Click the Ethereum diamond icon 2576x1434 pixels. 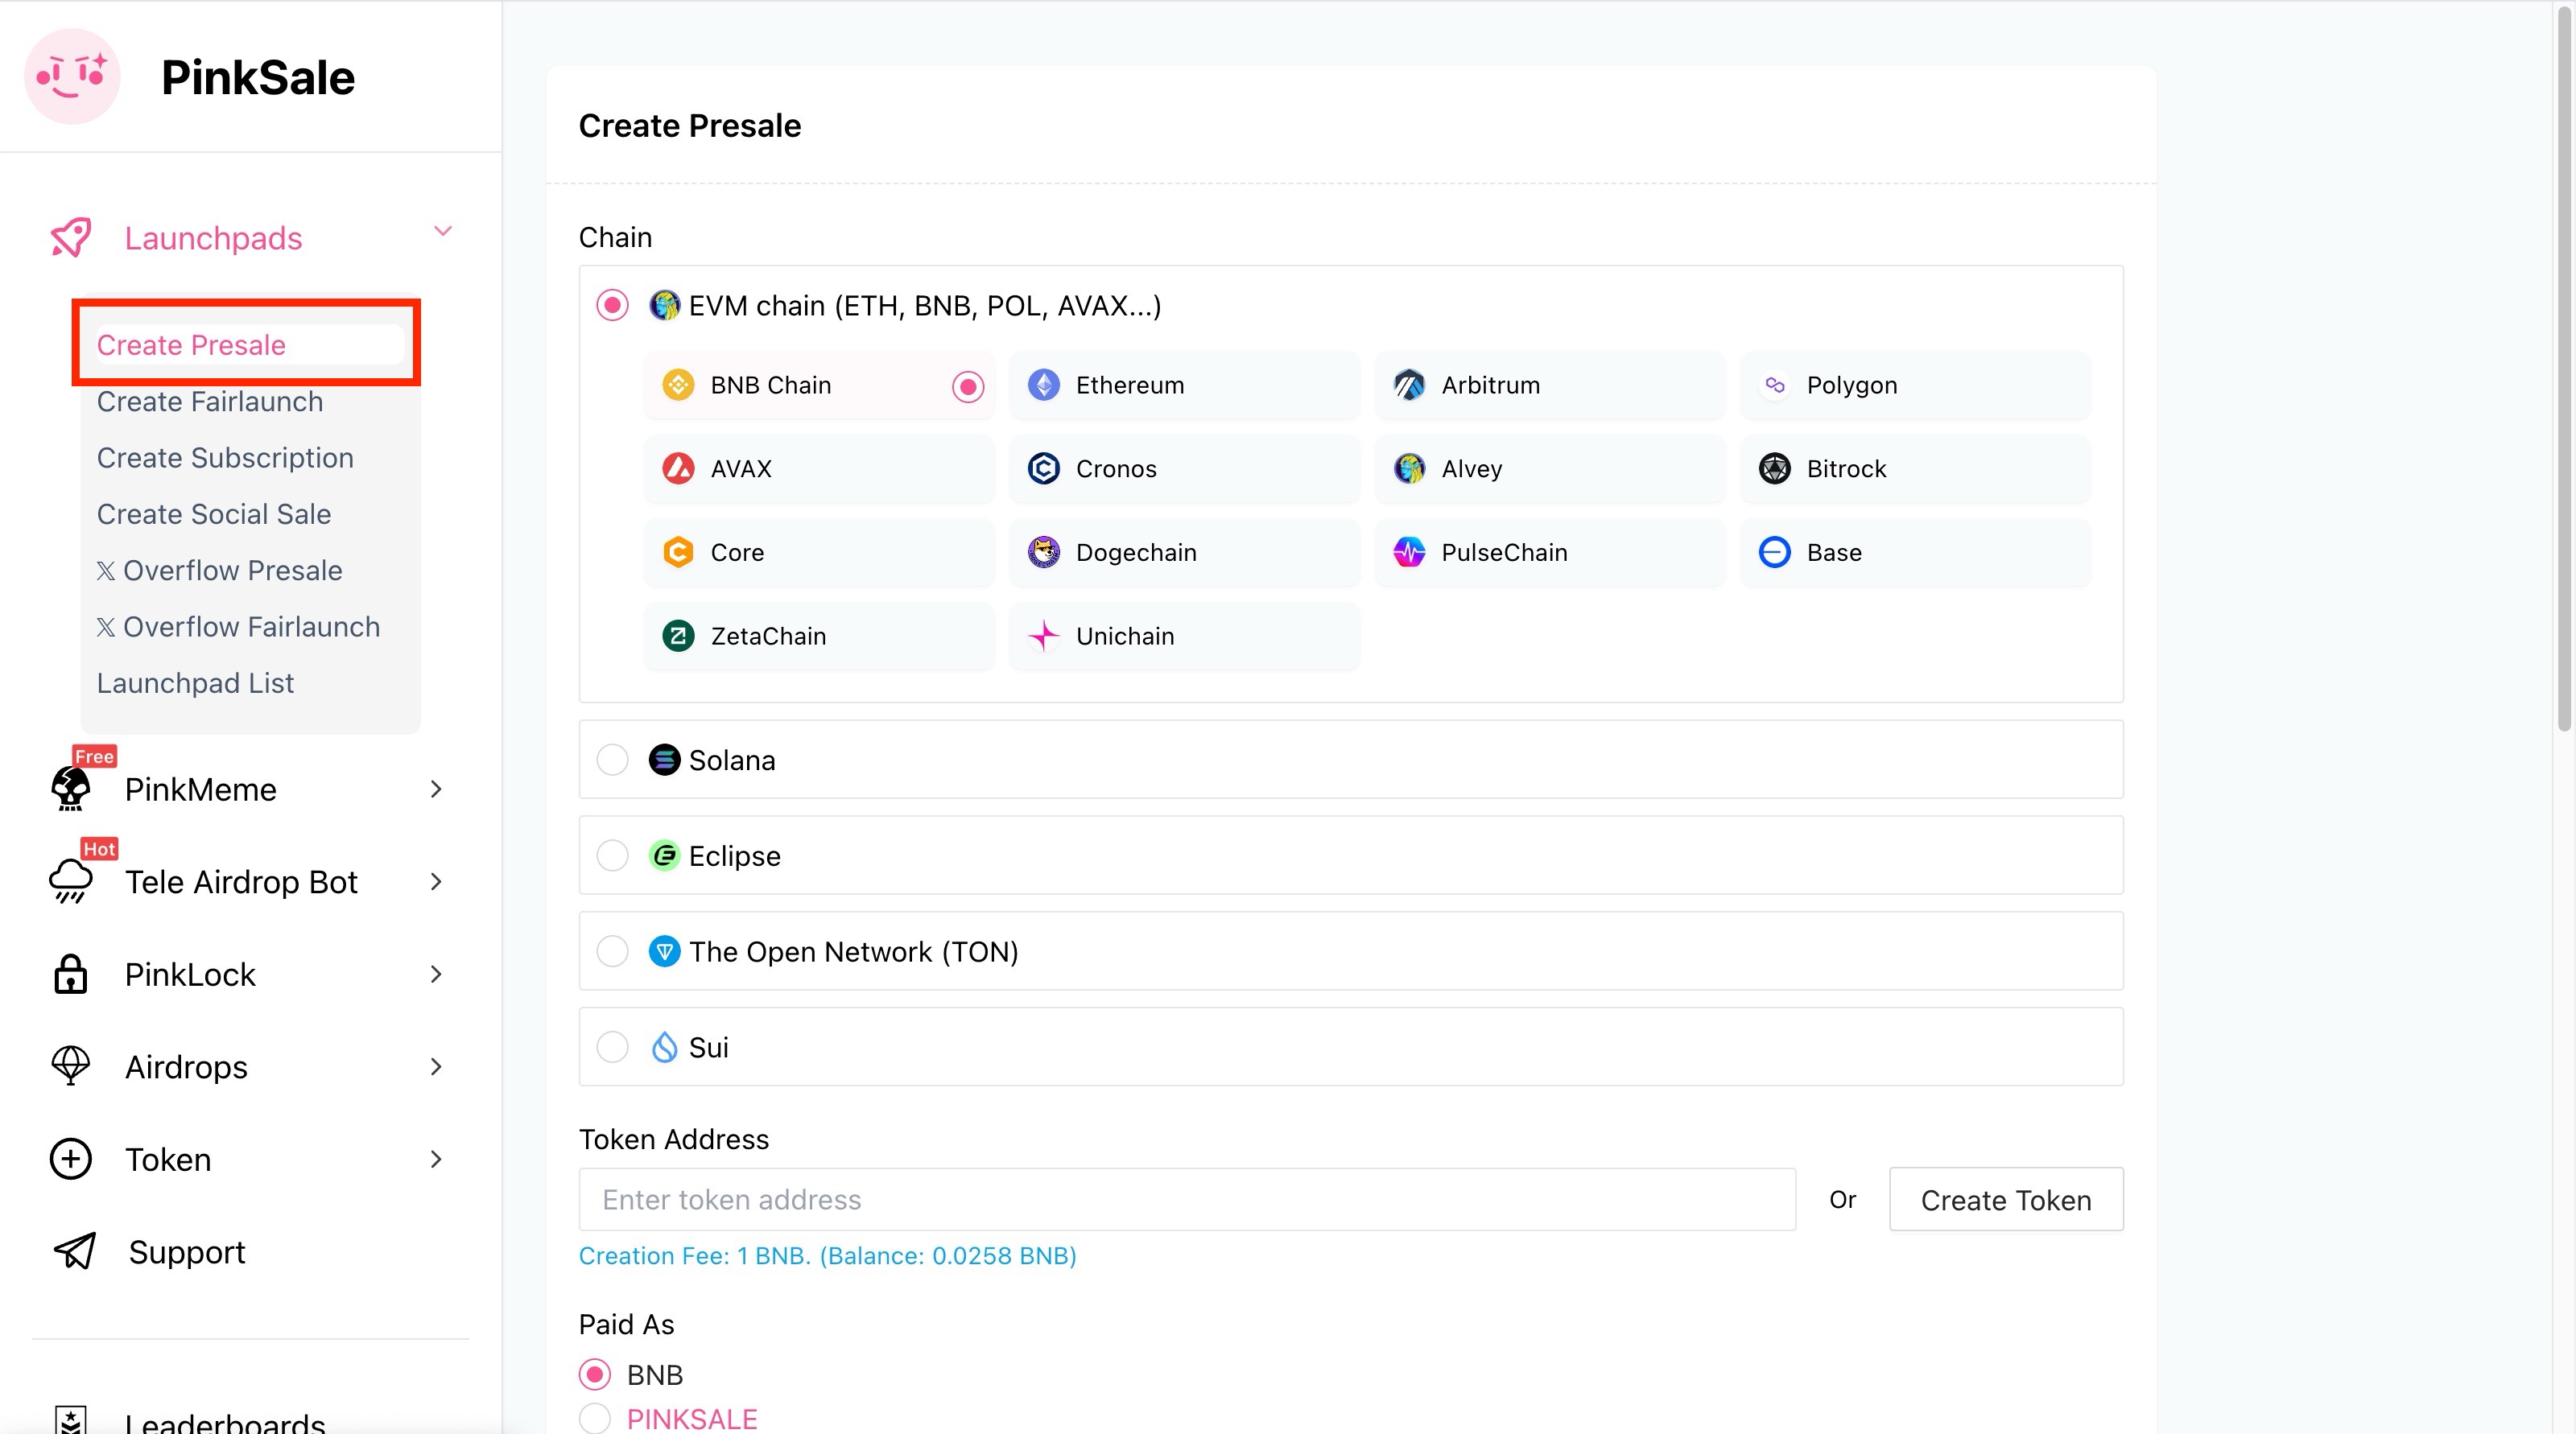click(x=1044, y=385)
